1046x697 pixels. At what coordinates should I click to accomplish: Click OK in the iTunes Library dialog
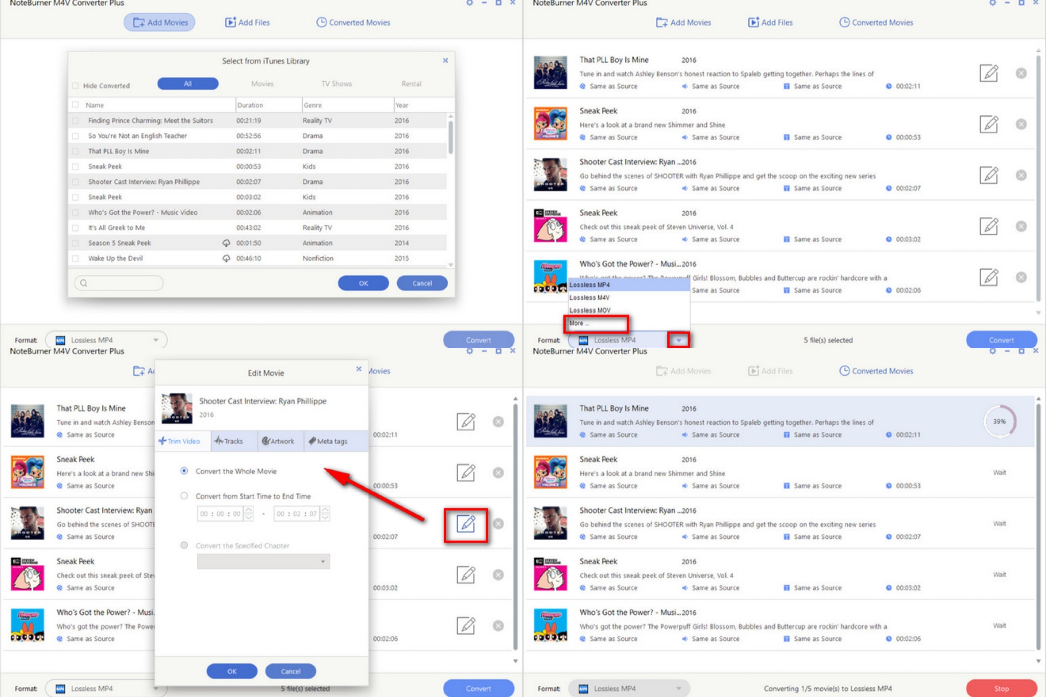tap(363, 283)
